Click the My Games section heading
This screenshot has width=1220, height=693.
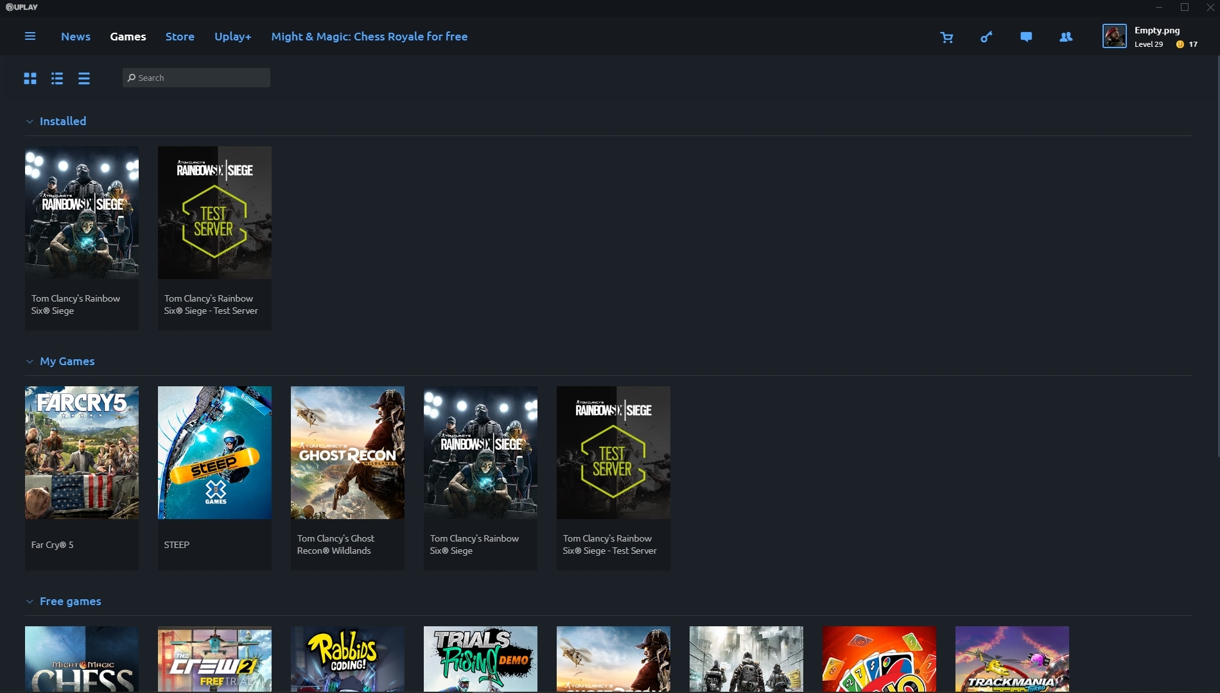67,361
